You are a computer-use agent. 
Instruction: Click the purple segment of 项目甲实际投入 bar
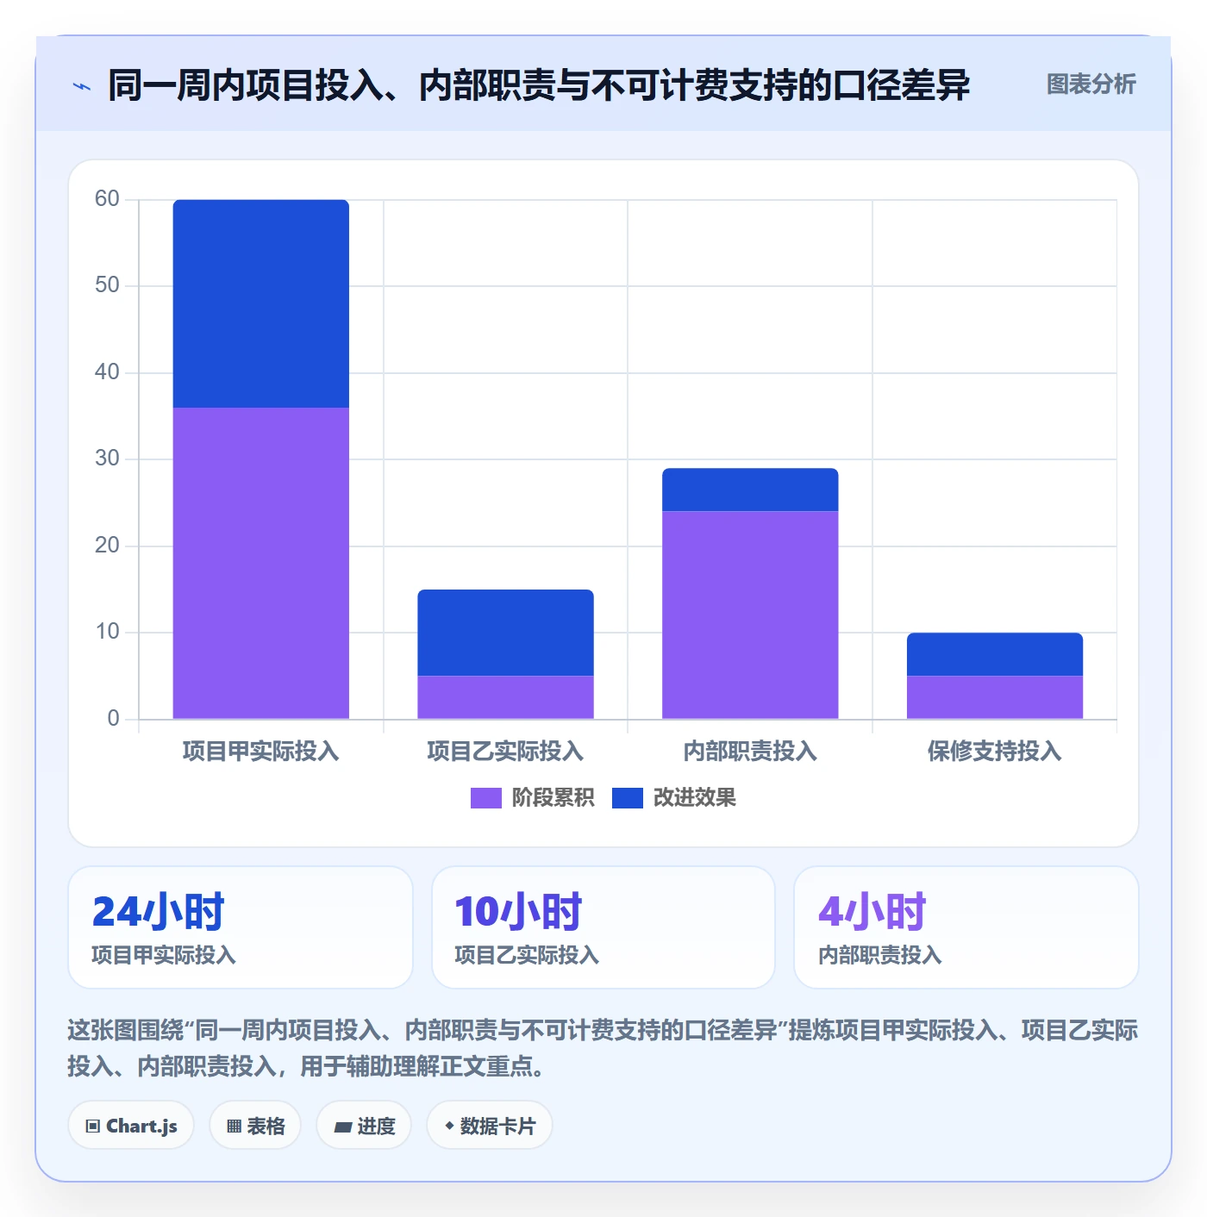coord(261,563)
